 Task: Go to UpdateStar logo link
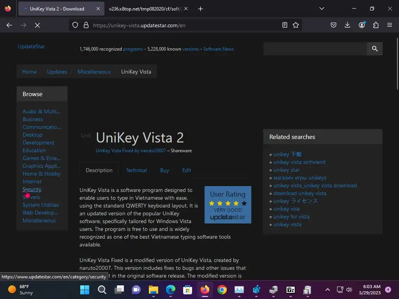pyautogui.click(x=31, y=47)
